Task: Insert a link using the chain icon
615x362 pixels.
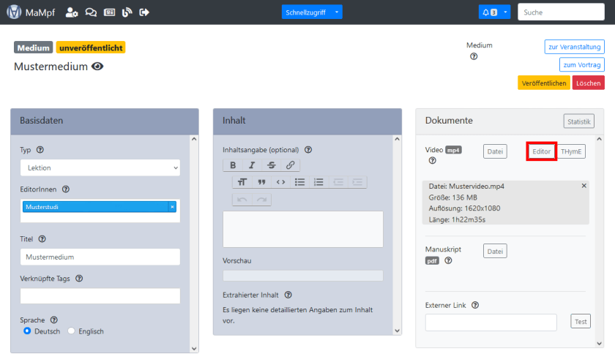Action: 290,165
